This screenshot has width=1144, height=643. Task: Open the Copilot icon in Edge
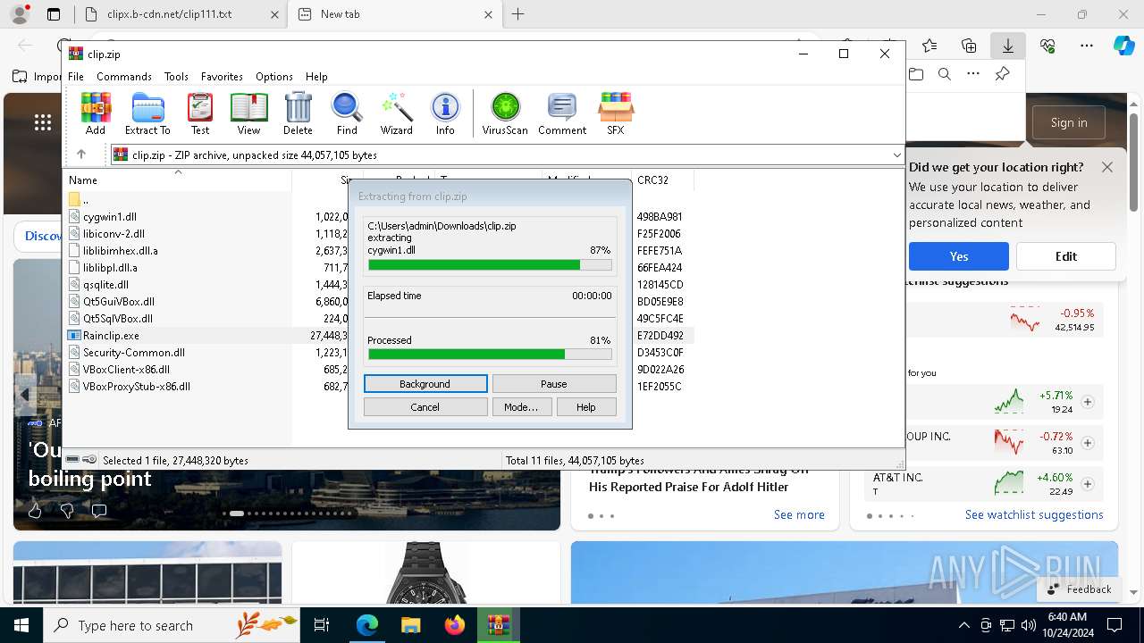(x=1123, y=46)
